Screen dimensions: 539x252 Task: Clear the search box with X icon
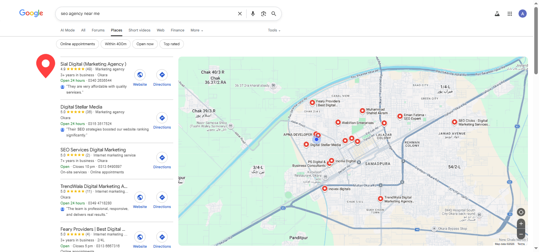coord(240,14)
